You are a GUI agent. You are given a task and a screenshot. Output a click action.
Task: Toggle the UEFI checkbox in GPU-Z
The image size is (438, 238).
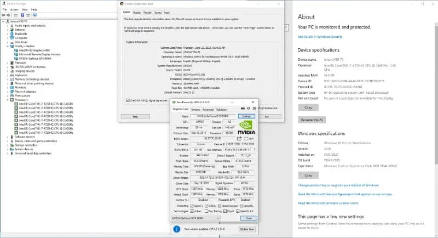[246, 139]
